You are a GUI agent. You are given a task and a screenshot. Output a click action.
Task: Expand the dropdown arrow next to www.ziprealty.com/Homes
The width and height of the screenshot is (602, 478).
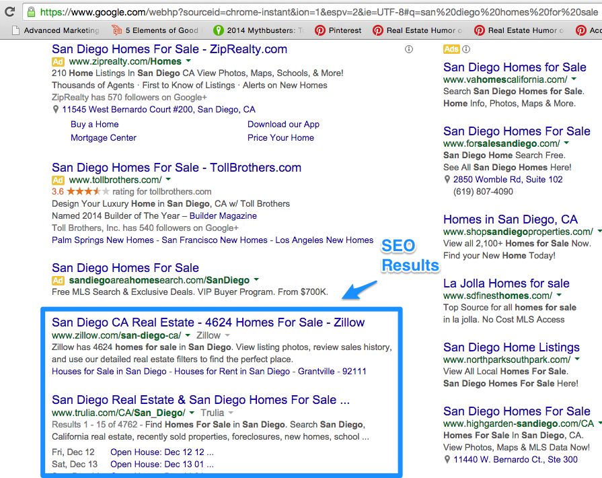click(188, 61)
